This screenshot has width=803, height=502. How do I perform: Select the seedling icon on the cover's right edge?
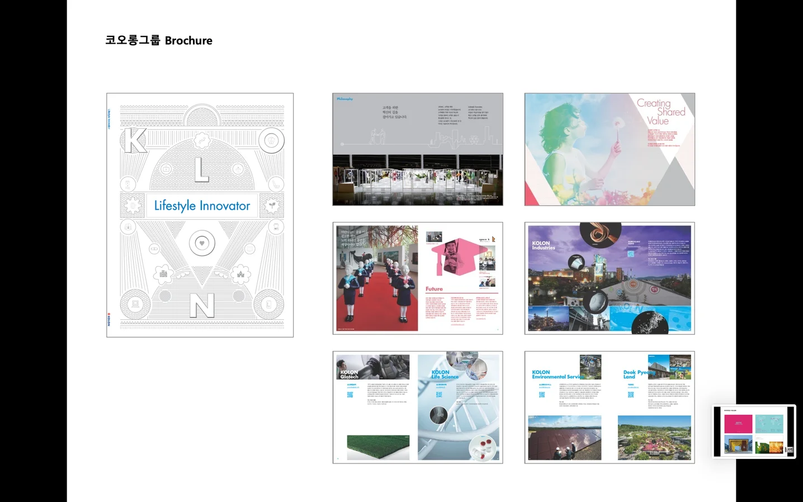point(272,205)
